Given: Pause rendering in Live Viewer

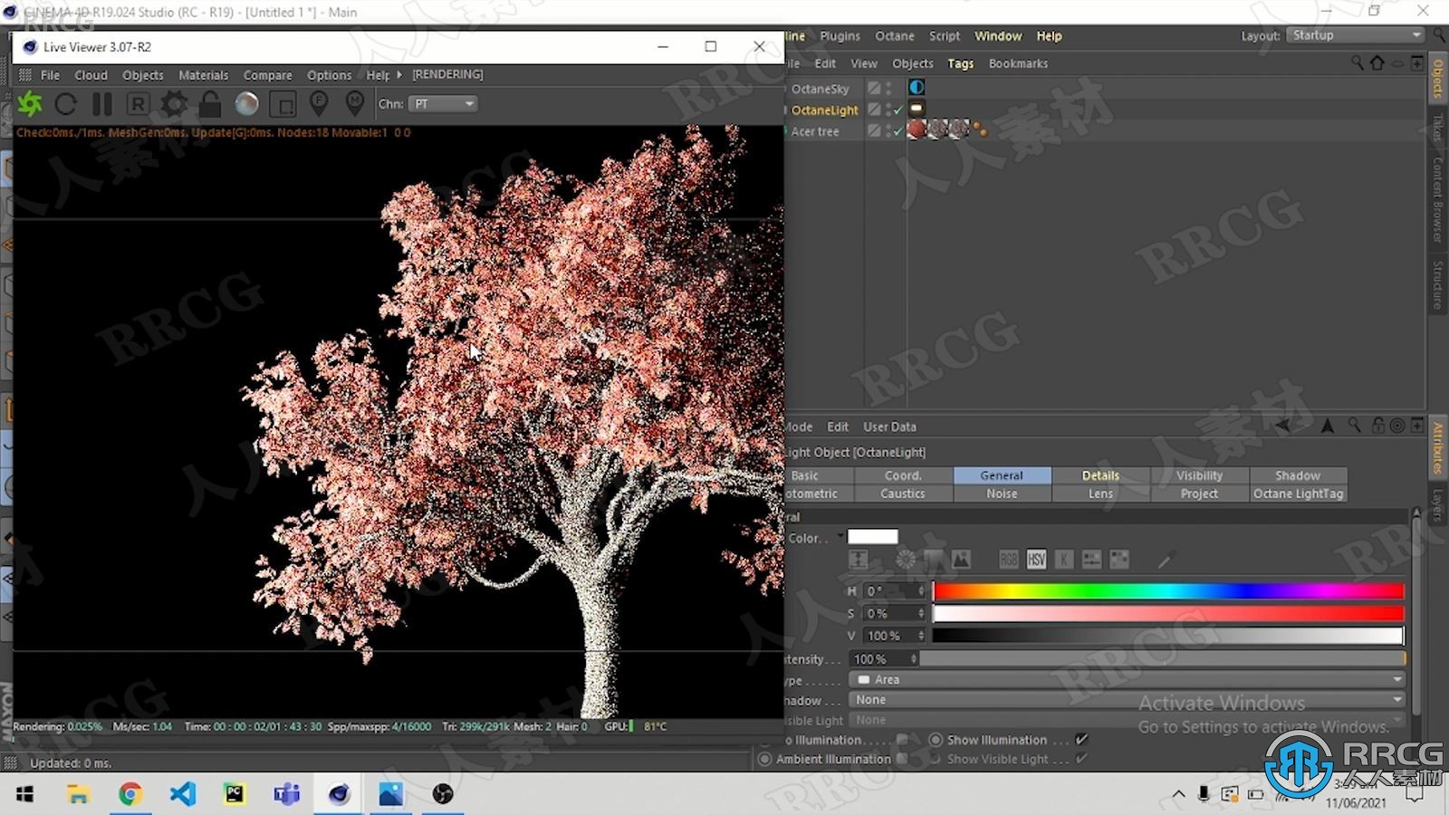Looking at the screenshot, I should click(x=101, y=104).
